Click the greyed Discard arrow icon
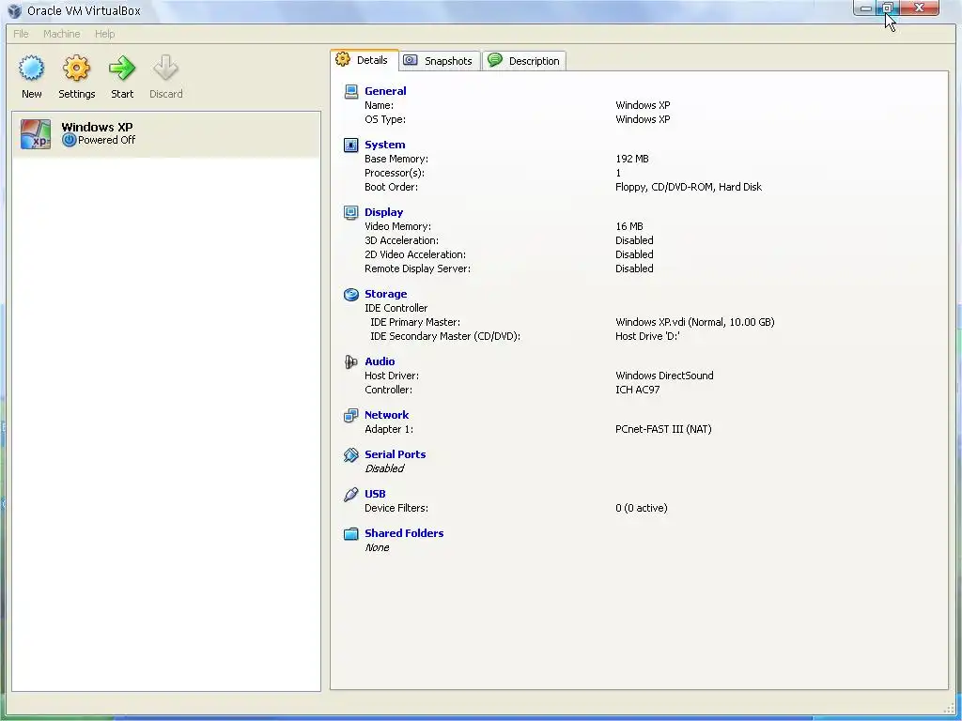This screenshot has width=962, height=721. pyautogui.click(x=165, y=68)
